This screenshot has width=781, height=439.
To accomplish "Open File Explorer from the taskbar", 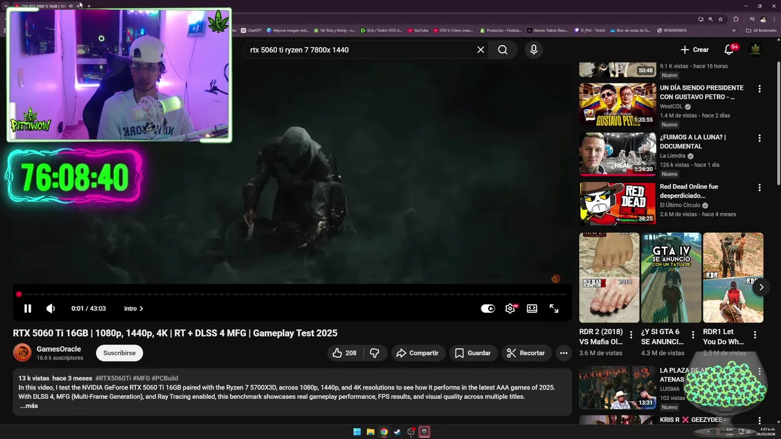I will pos(370,432).
